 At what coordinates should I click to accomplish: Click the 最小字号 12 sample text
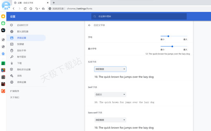coord(167,54)
